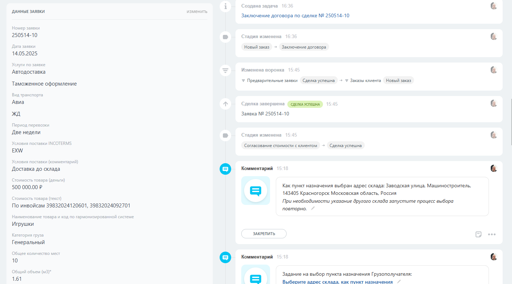Click the small funnel icon before "Предварительные заявки"
The width and height of the screenshot is (512, 284).
click(x=243, y=81)
